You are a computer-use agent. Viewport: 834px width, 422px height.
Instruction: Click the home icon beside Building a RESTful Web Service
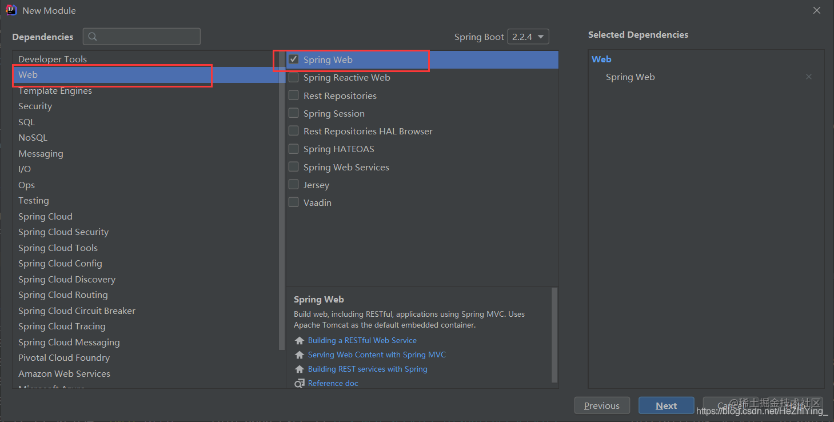[x=299, y=340]
